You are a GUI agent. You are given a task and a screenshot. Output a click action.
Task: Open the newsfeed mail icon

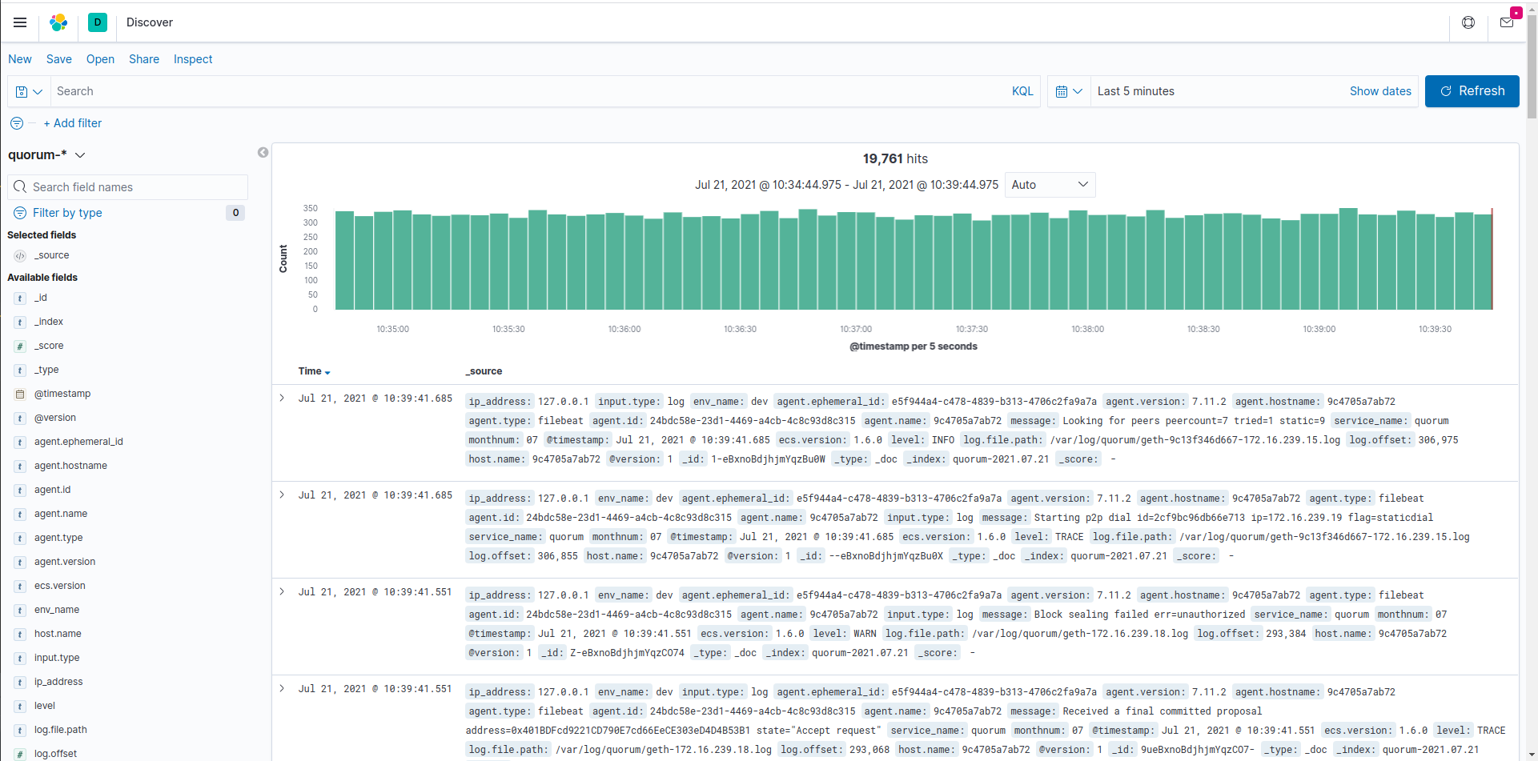coord(1507,22)
